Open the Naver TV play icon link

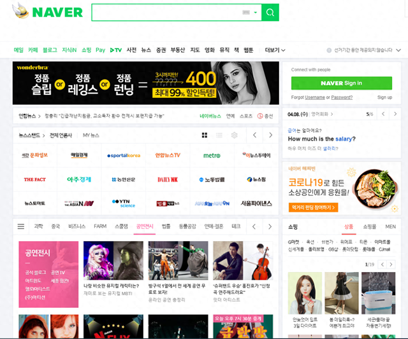coord(116,50)
